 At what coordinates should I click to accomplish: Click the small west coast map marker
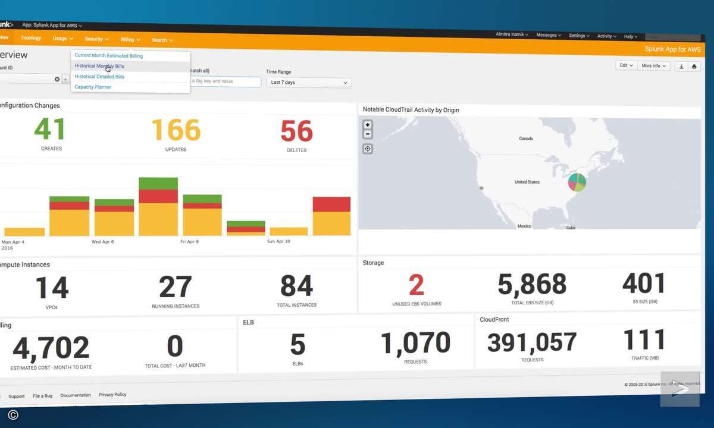coord(481,188)
